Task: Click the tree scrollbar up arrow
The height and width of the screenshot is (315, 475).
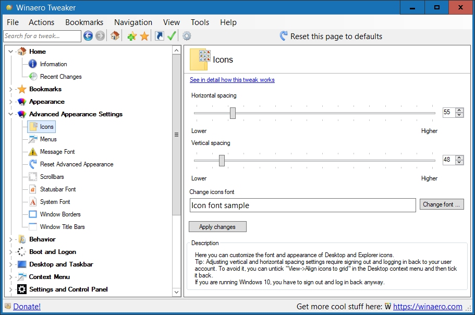Action: pyautogui.click(x=177, y=50)
